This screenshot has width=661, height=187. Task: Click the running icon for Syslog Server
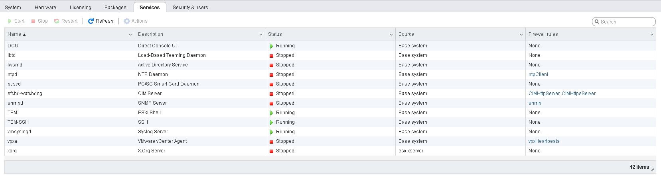pos(271,132)
